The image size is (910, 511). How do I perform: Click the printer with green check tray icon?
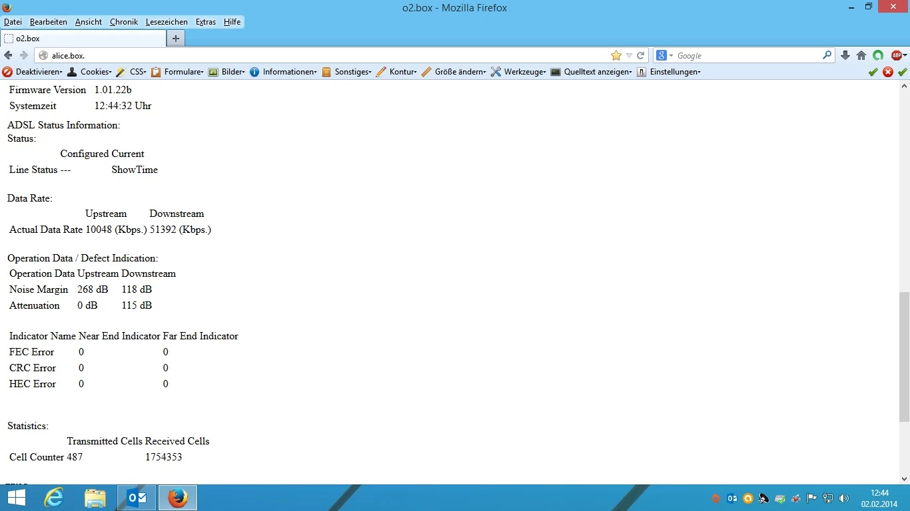(780, 498)
